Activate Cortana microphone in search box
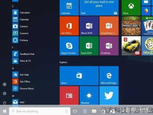Image resolution: width=153 pixels, height=115 pixels. (67, 111)
